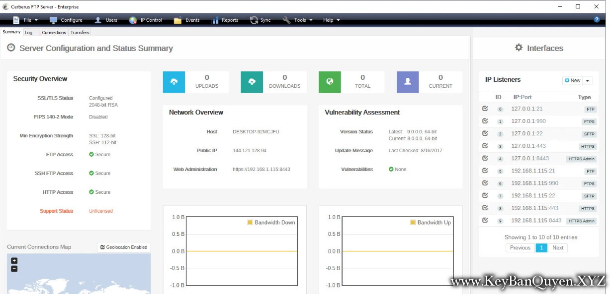Image resolution: width=611 pixels, height=294 pixels.
Task: Toggle listener 127.0.0.1:443 checkbox
Action: (x=485, y=145)
